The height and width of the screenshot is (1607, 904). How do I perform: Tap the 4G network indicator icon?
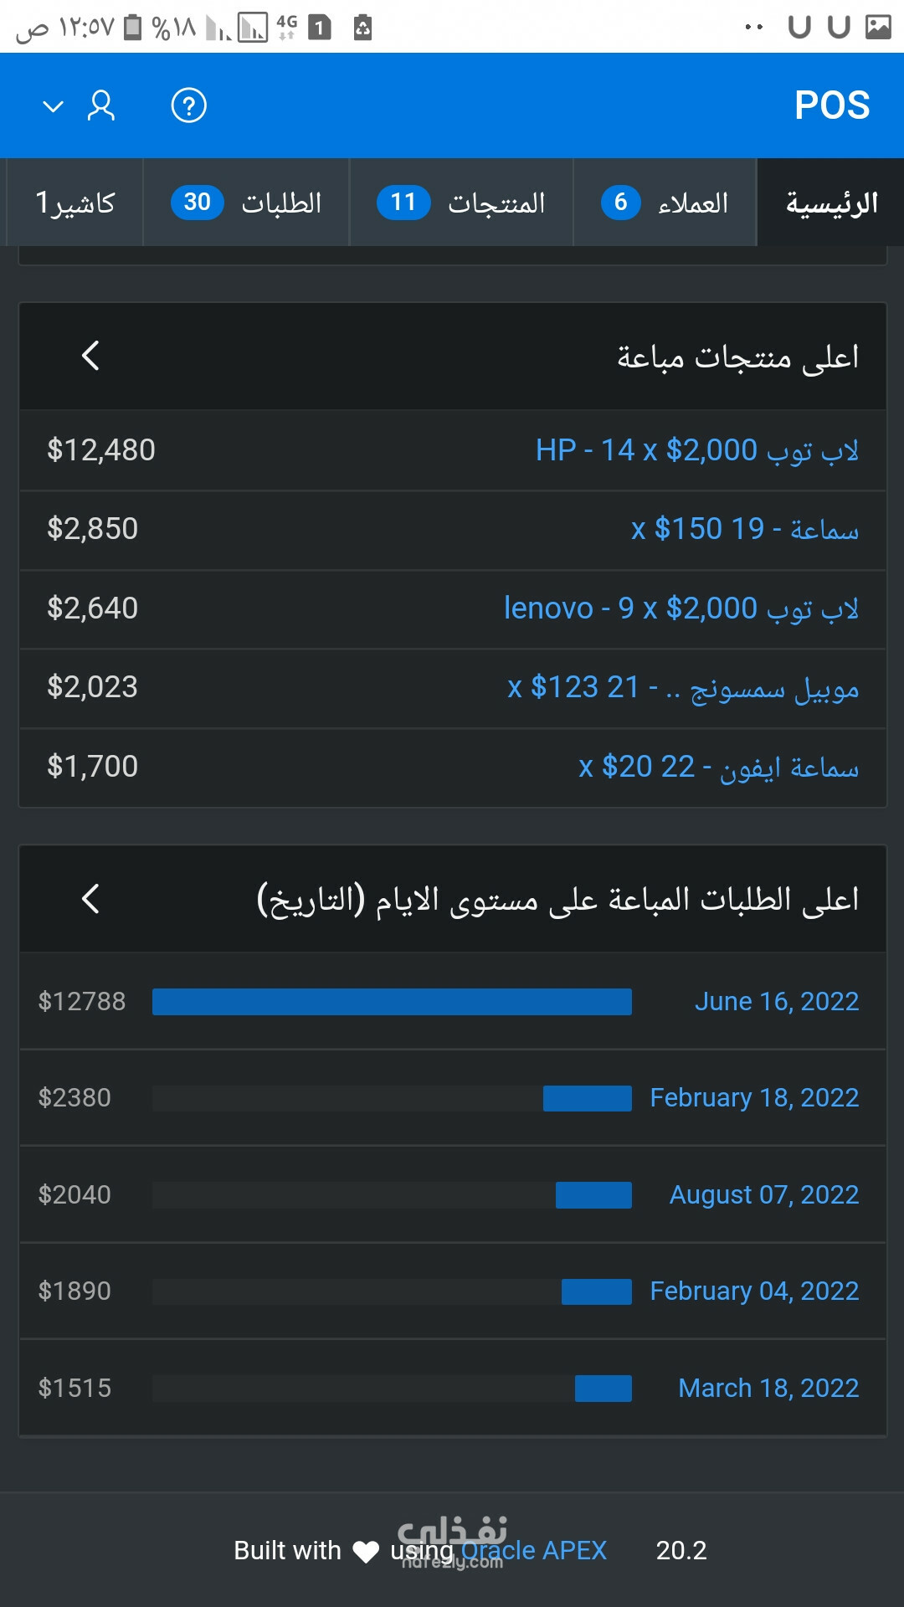(286, 28)
